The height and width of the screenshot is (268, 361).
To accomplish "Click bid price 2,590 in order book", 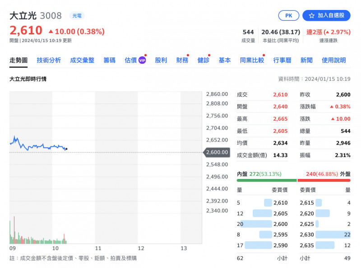I will [x=280, y=245].
